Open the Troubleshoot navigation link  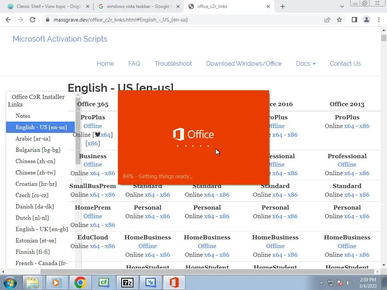[x=173, y=63]
